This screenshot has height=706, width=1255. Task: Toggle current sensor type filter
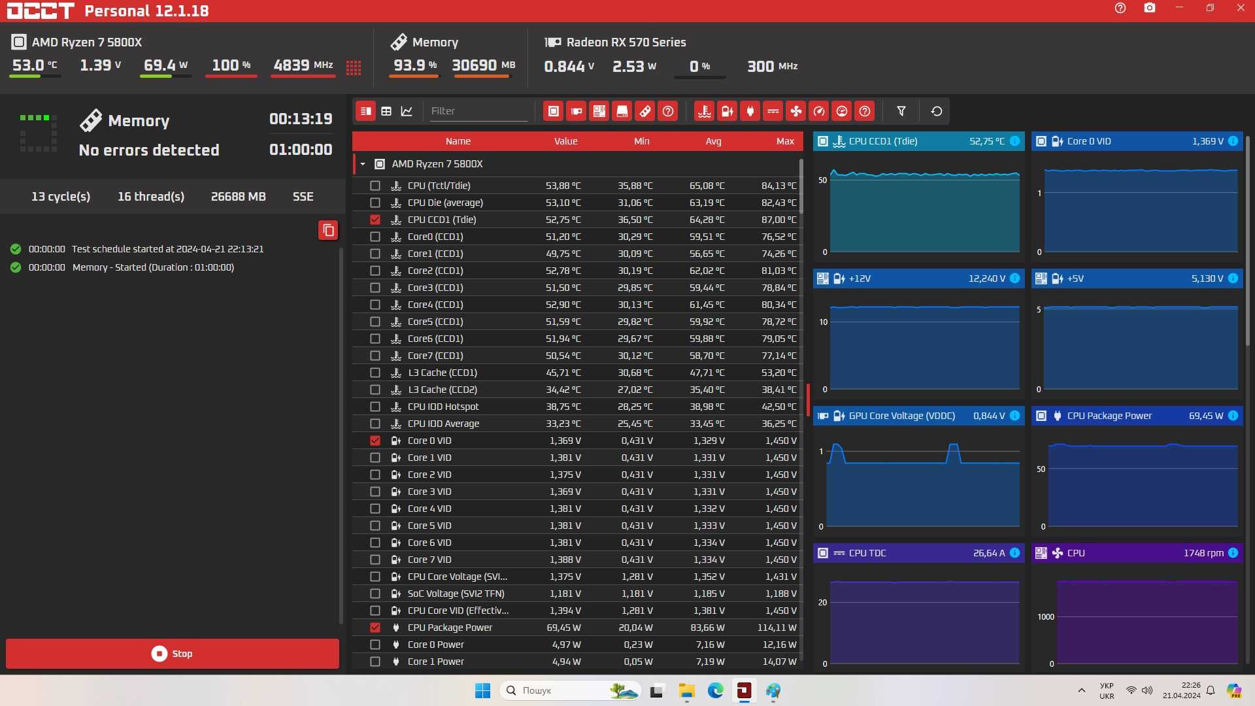point(773,111)
